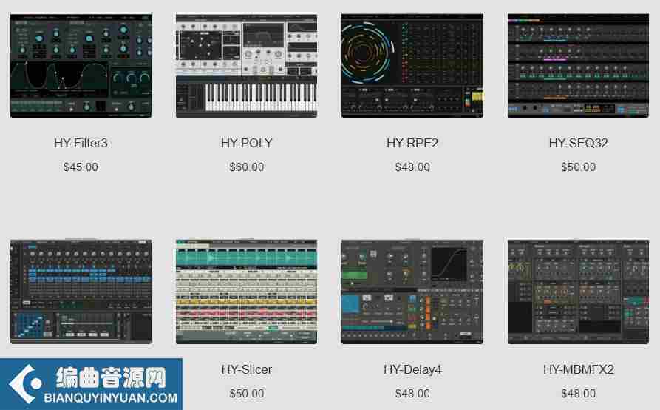Click the HY-Slicer product title

pos(247,369)
